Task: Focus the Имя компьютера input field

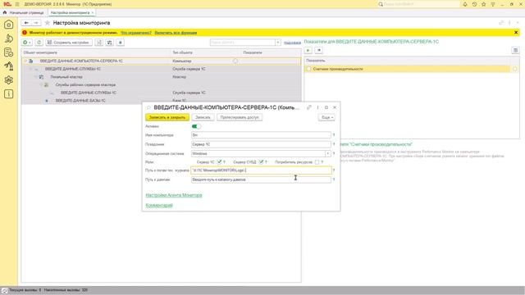Action: 261,134
